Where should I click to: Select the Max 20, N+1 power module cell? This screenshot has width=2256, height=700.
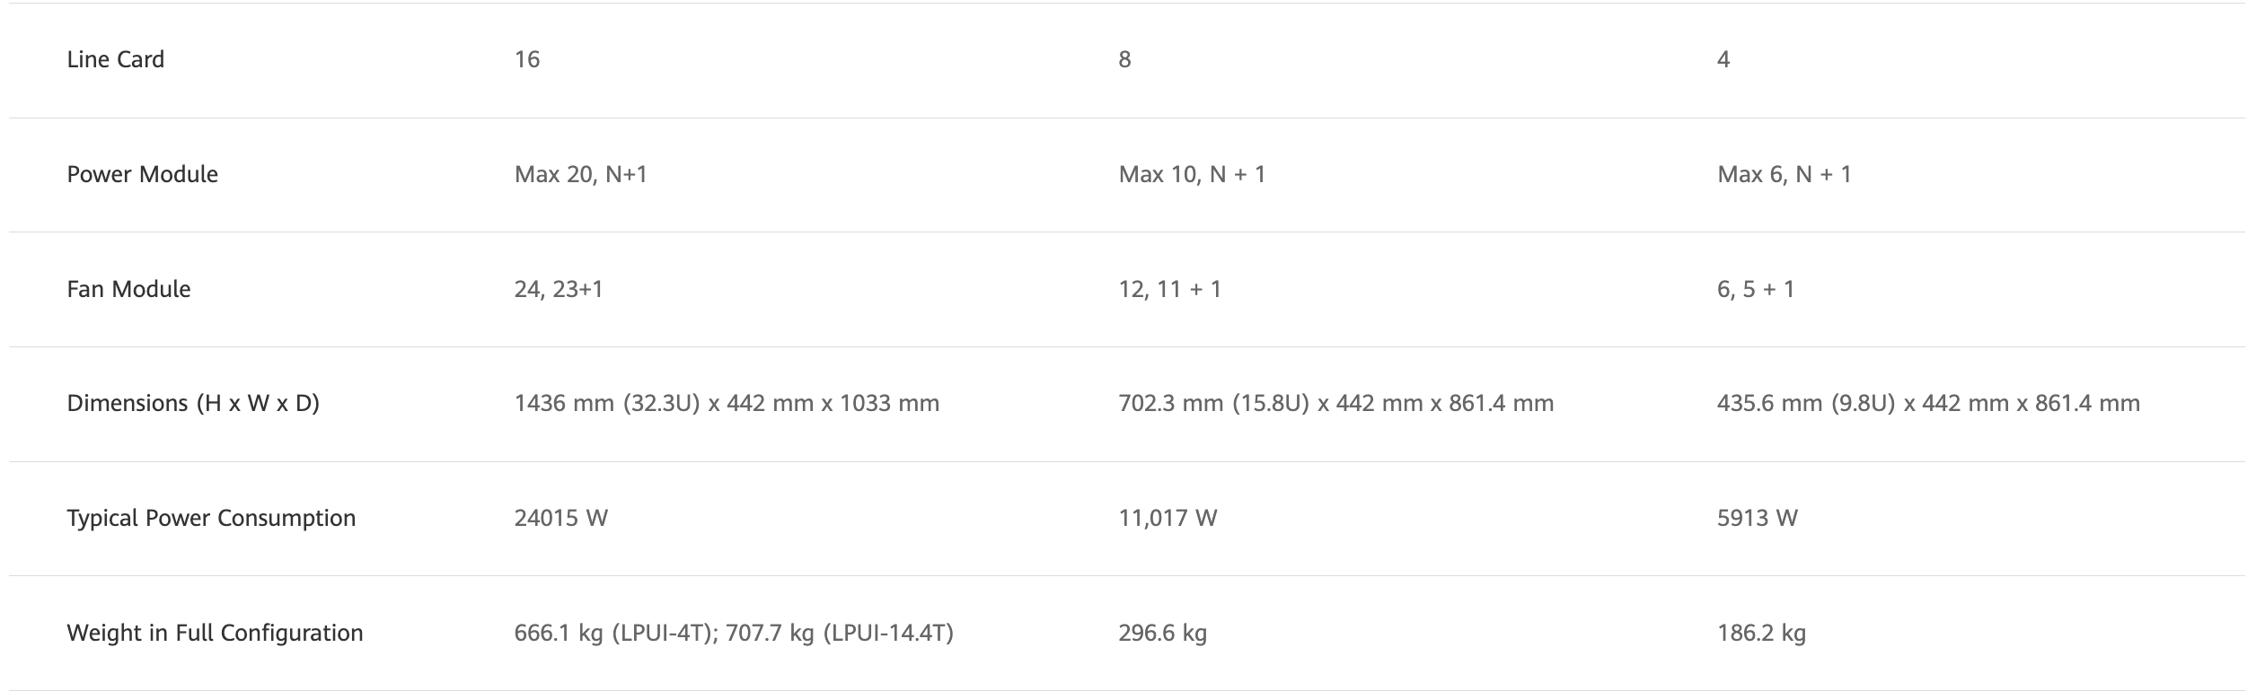pos(580,174)
